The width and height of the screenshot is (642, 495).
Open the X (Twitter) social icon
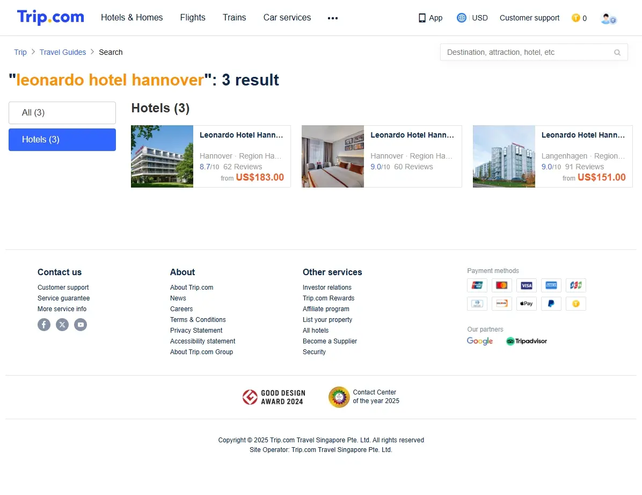pyautogui.click(x=62, y=325)
